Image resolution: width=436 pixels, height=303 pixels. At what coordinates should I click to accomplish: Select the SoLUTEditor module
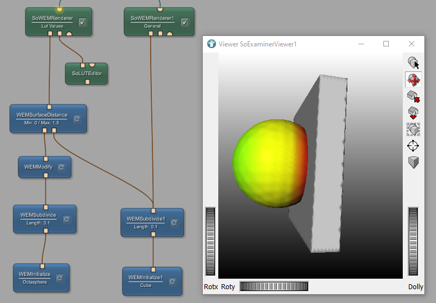click(86, 73)
